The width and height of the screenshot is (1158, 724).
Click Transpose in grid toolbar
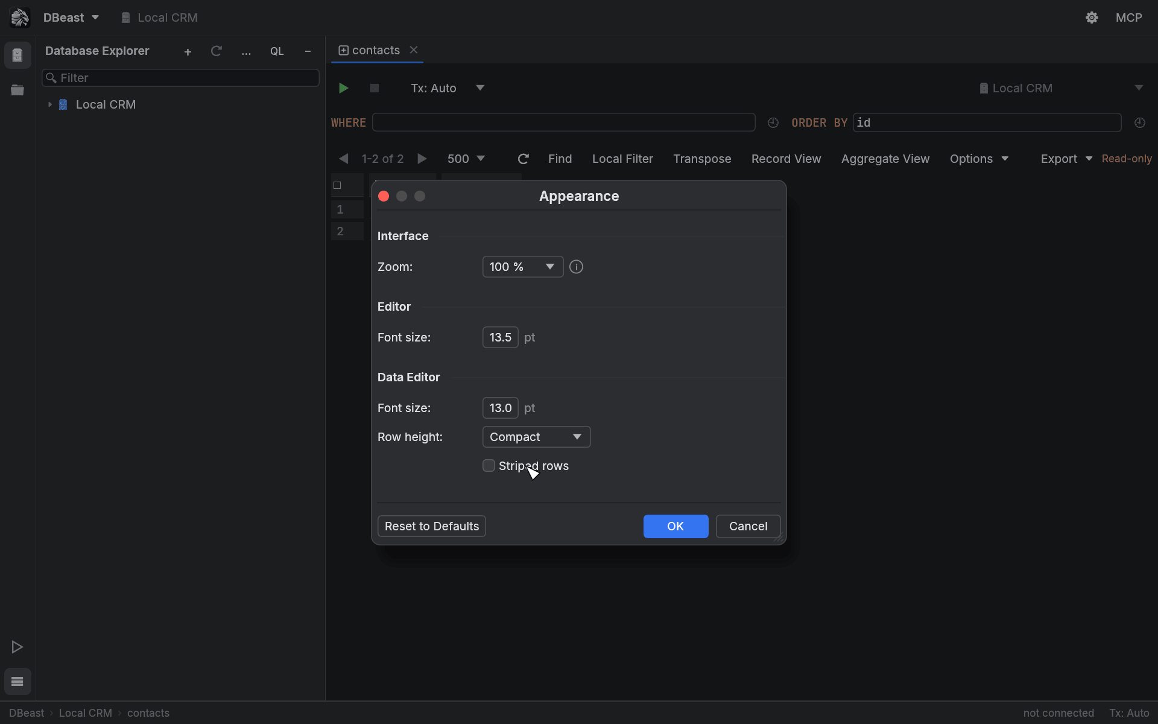point(702,159)
